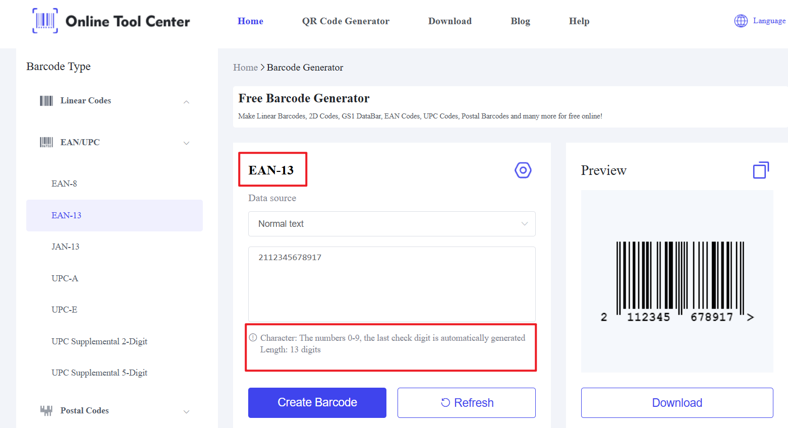Open EAN-13 settings hexagon icon
This screenshot has width=788, height=428.
523,170
